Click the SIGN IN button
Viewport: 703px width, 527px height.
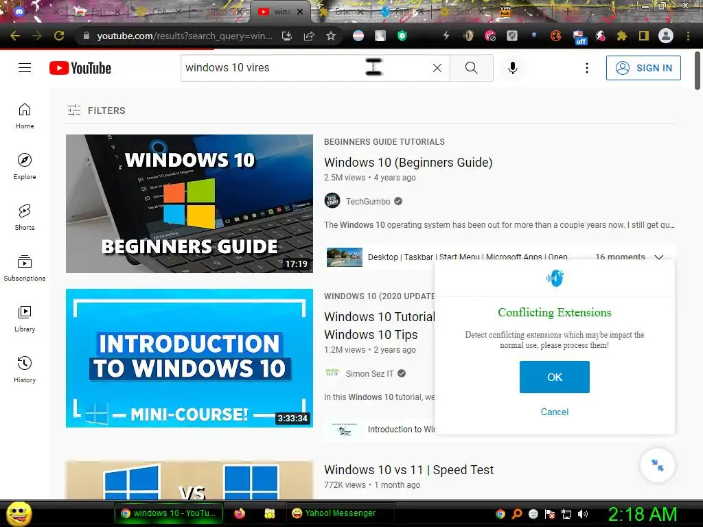[x=643, y=68]
